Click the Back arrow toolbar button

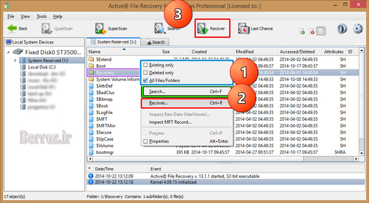tap(17, 28)
